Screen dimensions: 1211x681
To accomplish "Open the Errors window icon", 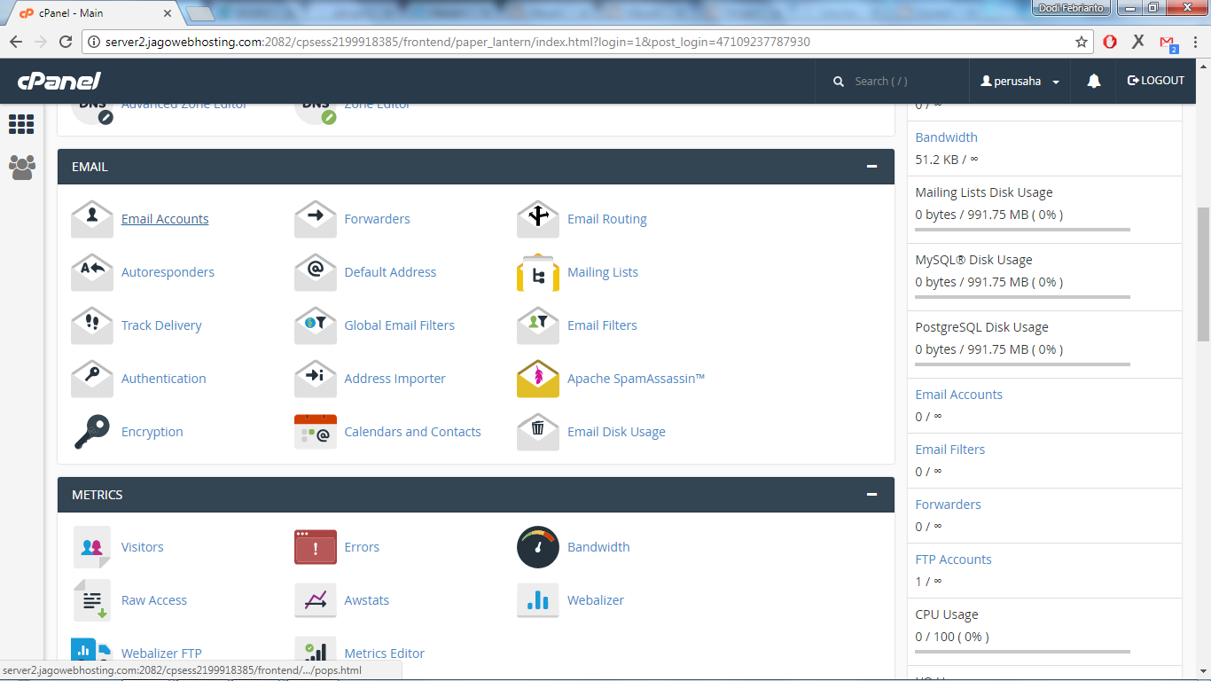I will click(x=315, y=548).
